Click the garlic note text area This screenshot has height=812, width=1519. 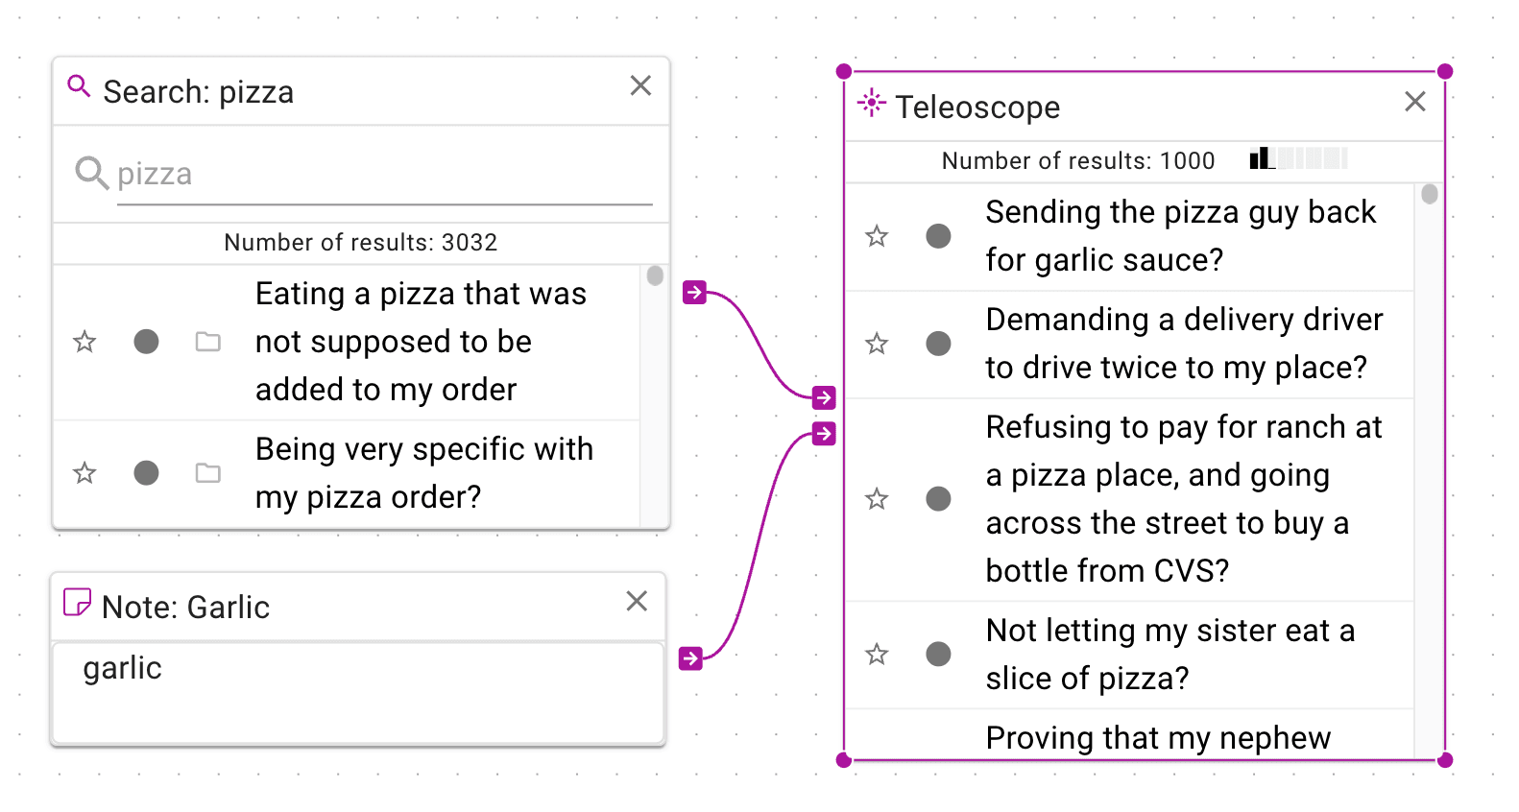point(358,691)
